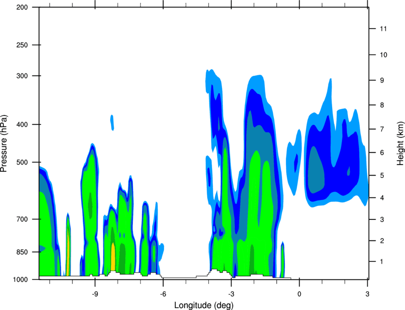Click the 2 km height tick label
Viewport: 405px width, 310px height.
coord(382,241)
